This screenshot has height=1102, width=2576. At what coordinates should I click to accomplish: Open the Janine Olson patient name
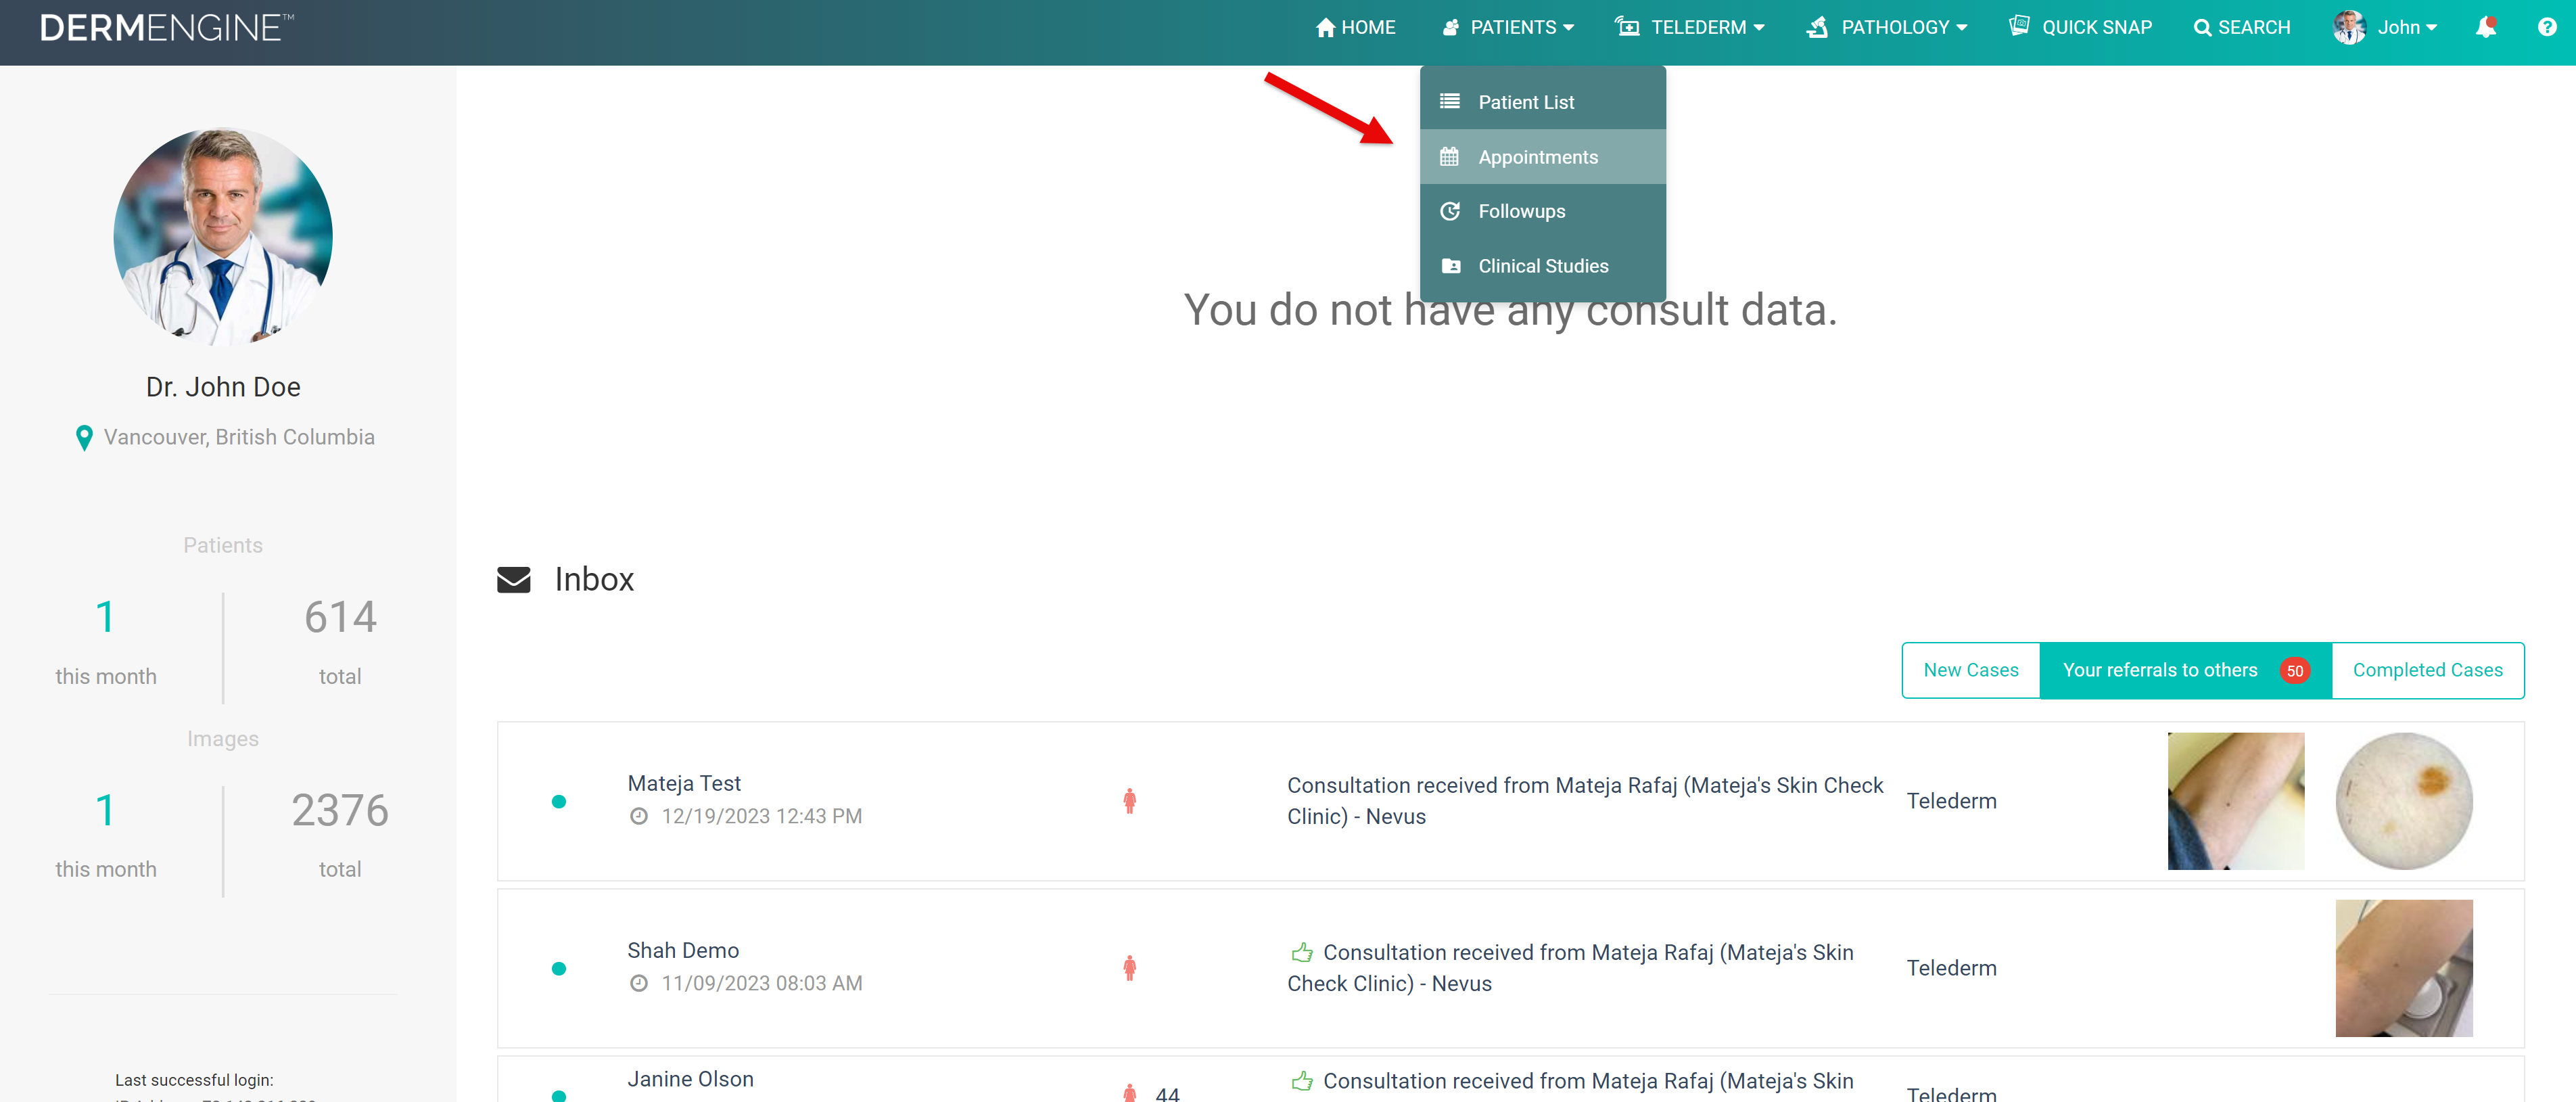click(690, 1079)
